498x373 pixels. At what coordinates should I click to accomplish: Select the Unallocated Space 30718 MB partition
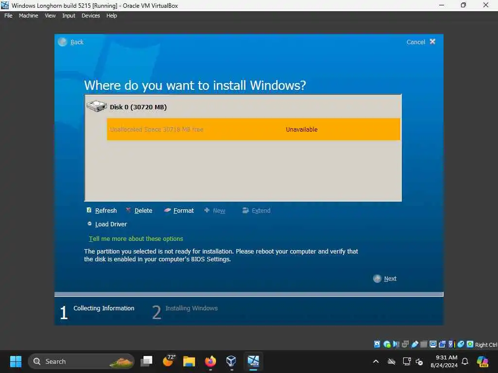tap(253, 129)
